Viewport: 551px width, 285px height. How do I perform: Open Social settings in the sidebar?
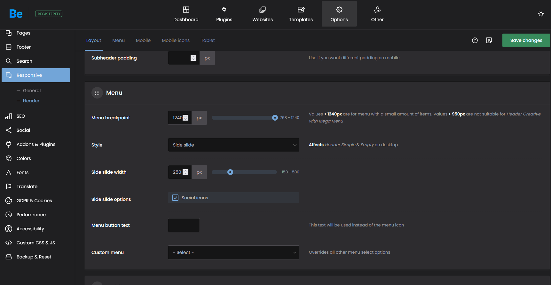tap(36, 130)
